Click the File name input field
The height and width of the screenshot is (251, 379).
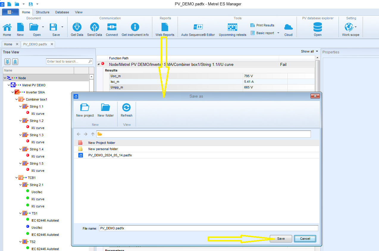point(208,228)
